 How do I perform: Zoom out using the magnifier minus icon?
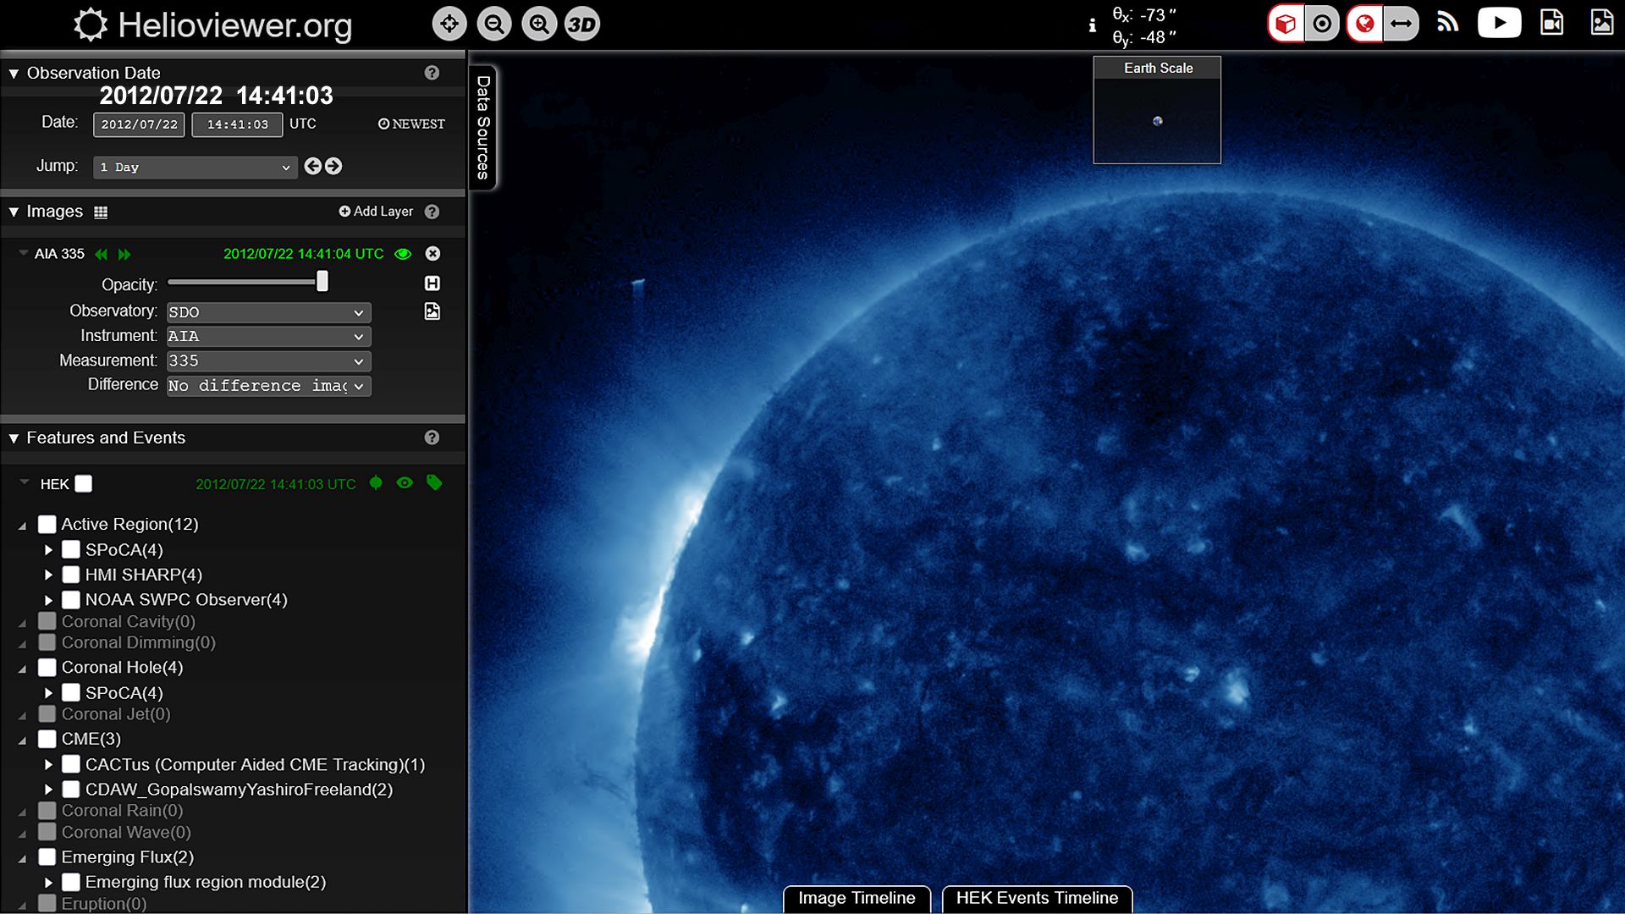coord(494,24)
